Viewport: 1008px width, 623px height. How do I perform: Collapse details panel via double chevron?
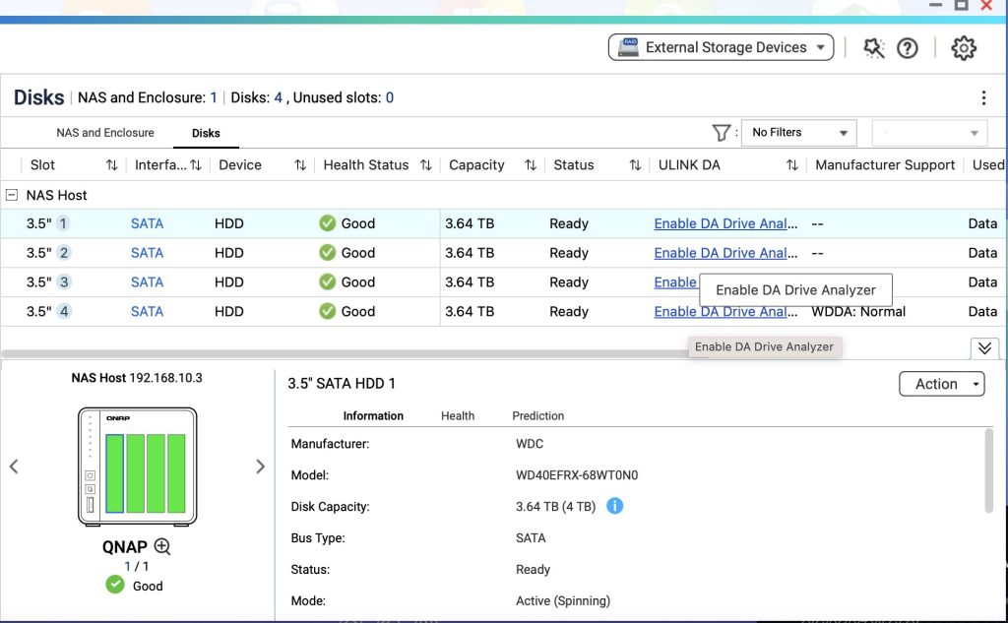(x=983, y=348)
